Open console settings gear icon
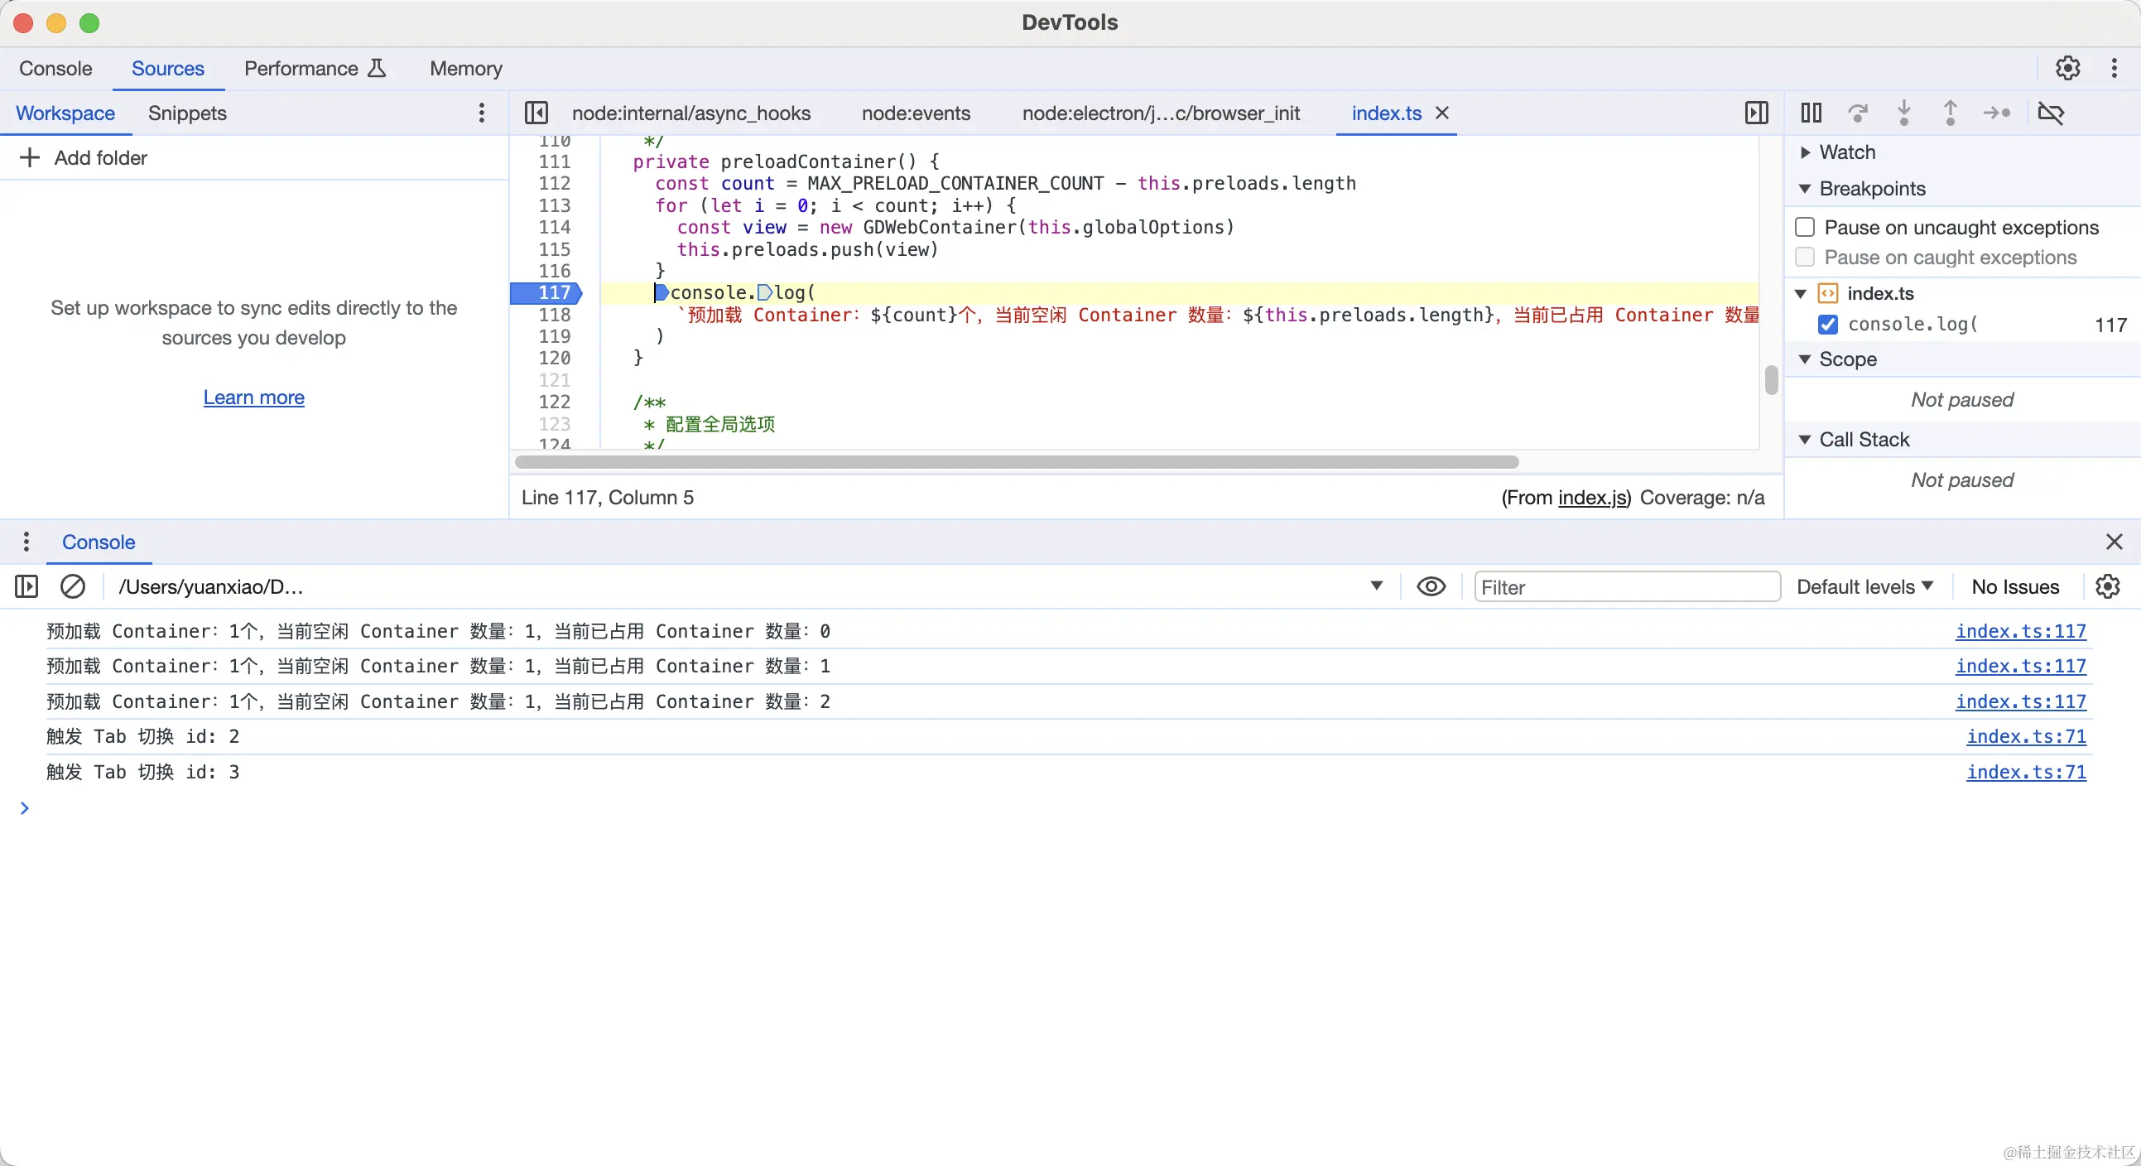This screenshot has height=1166, width=2141. tap(2107, 587)
